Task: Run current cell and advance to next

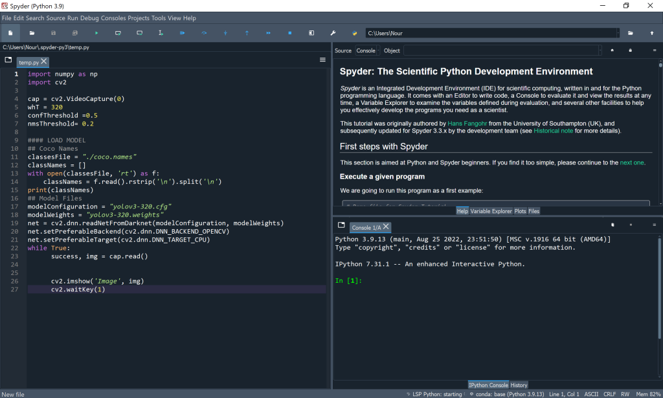Action: (140, 33)
